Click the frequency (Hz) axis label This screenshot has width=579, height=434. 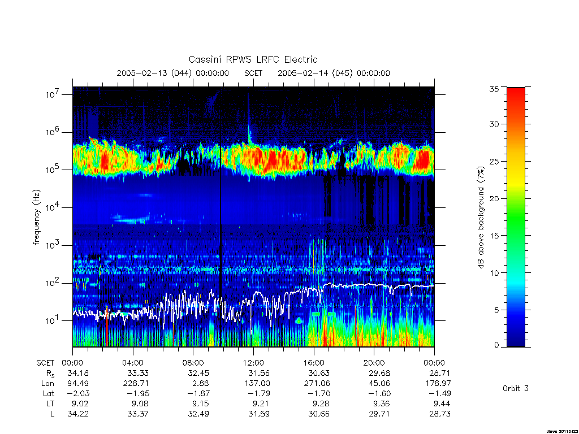point(36,218)
